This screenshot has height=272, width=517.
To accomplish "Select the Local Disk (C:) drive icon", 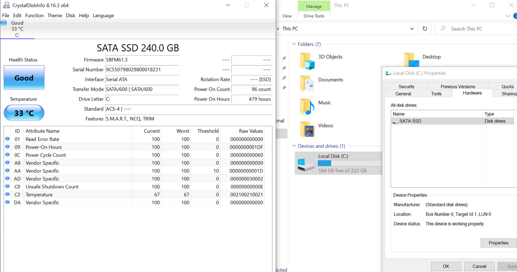I will (306, 164).
